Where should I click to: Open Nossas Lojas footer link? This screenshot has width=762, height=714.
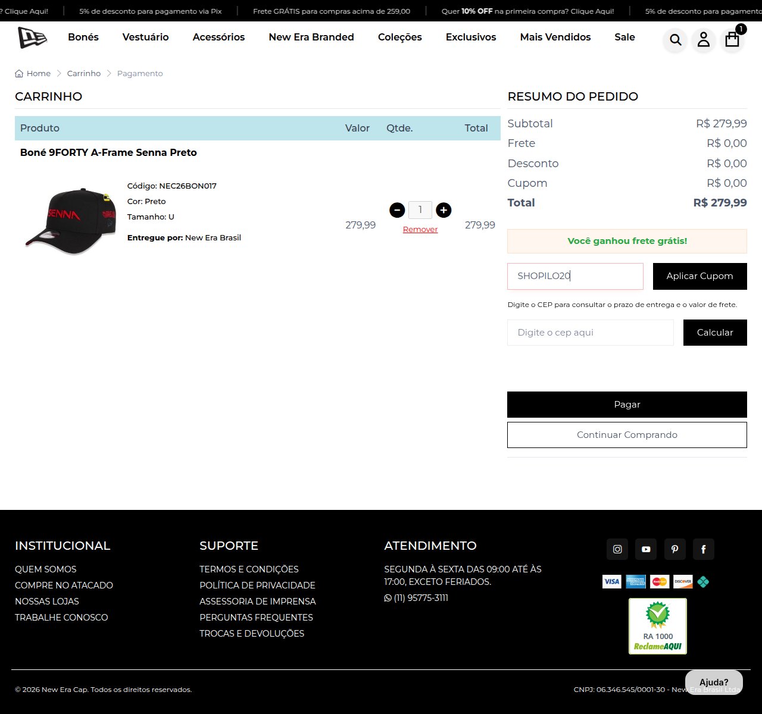tap(47, 602)
